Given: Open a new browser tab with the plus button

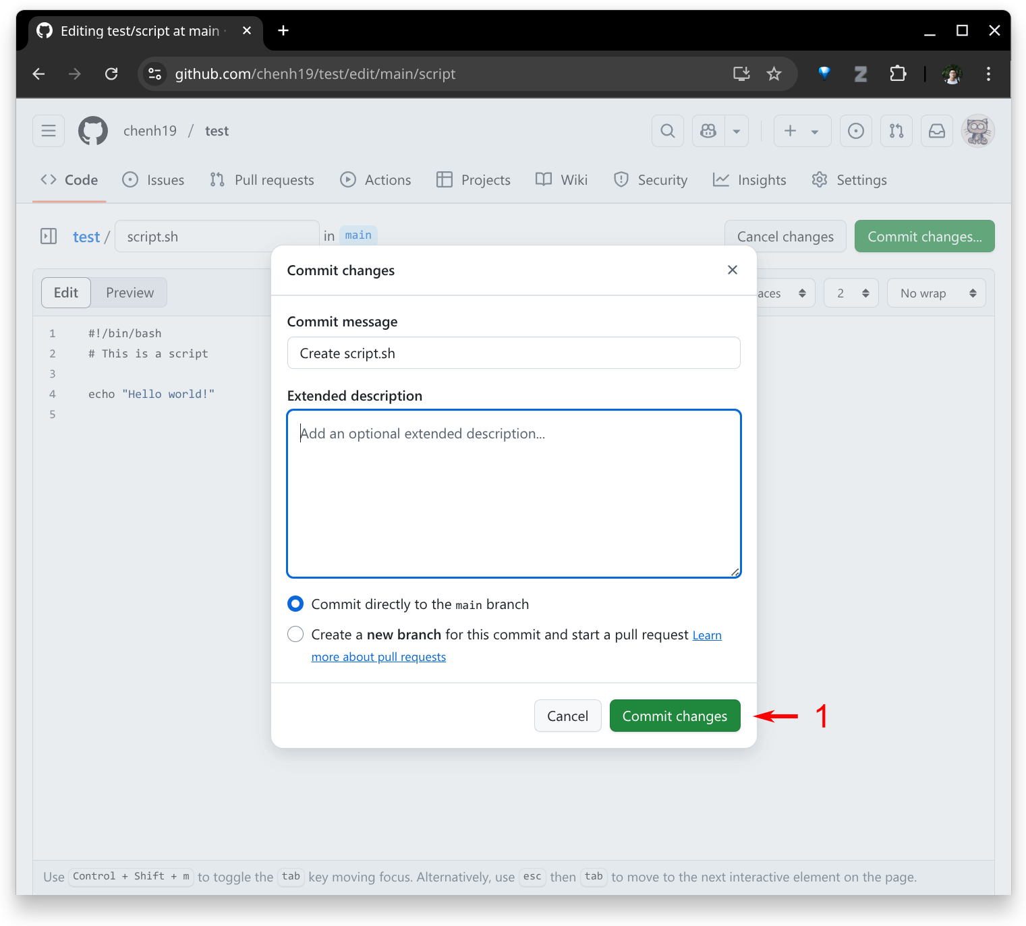Looking at the screenshot, I should coord(283,30).
